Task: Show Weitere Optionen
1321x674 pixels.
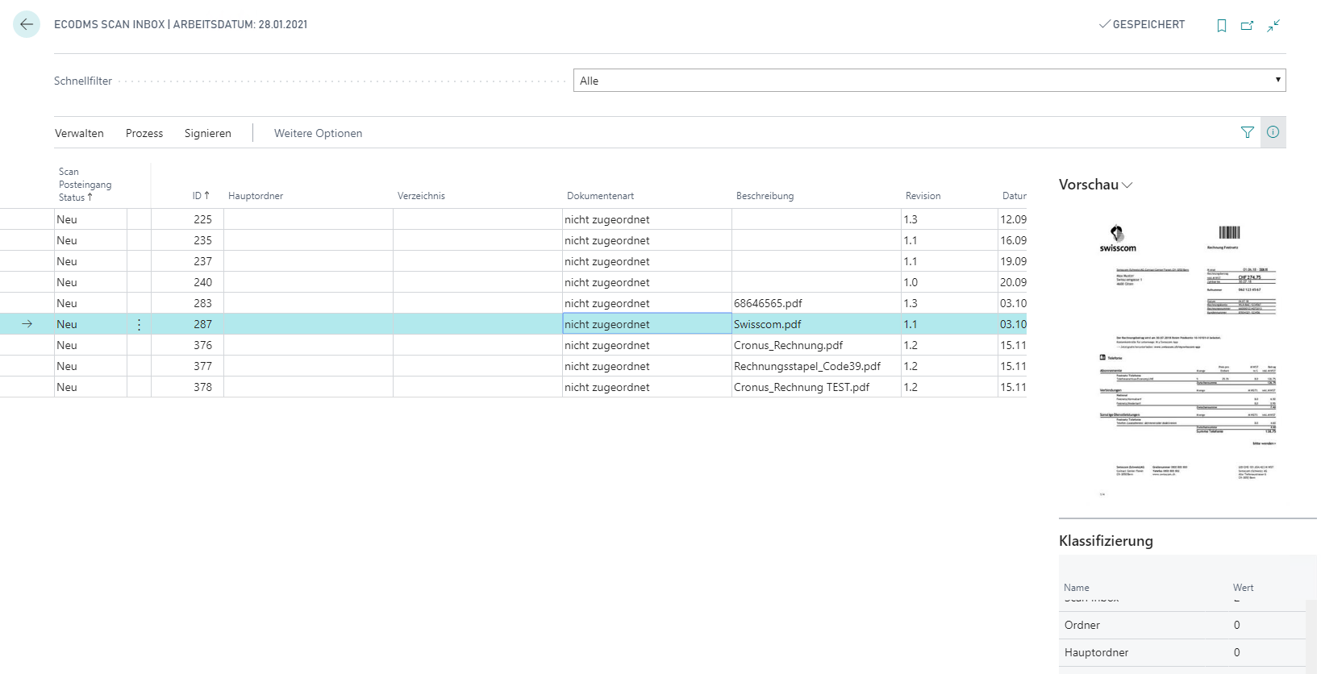Action: click(318, 133)
